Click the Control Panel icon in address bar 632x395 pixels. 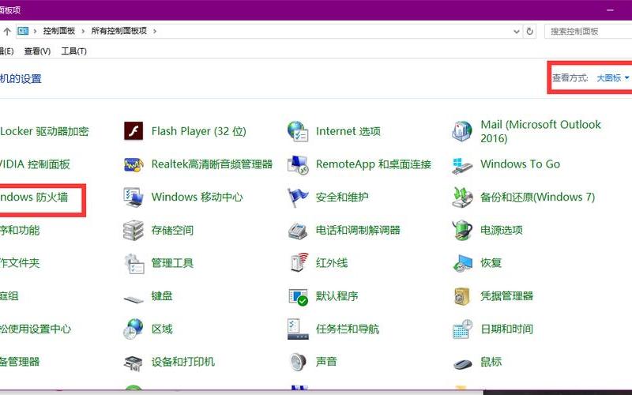coord(23,31)
